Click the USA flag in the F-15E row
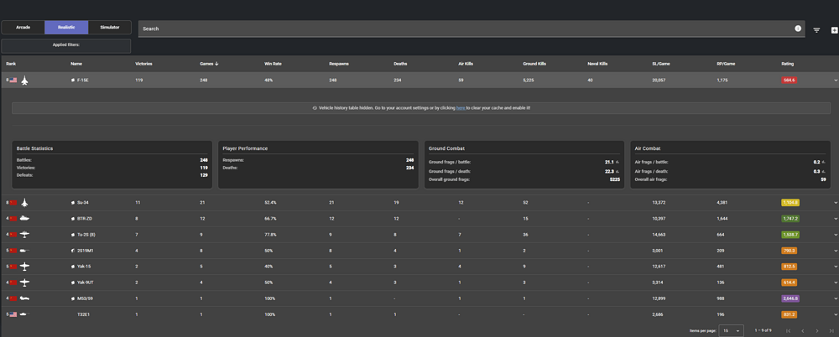This screenshot has height=337, width=839. (13, 80)
